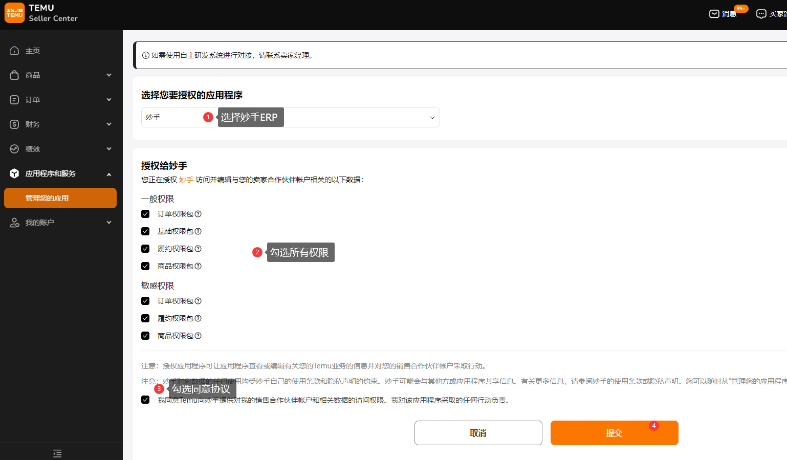Screen dimensions: 787x460
Task: Open the application selection dropdown
Action: [290, 117]
